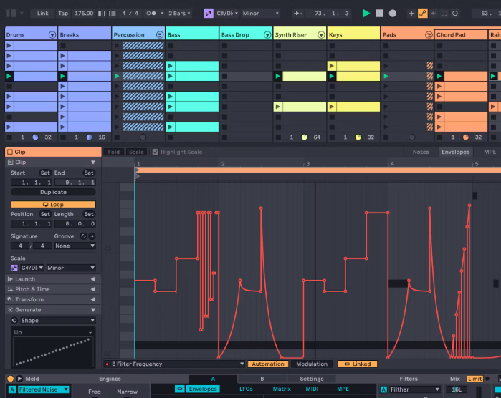501x398 pixels.
Task: Enable the Limit toggle in Mix section
Action: point(474,379)
